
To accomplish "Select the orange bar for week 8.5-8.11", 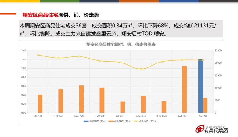I will 123,107.
